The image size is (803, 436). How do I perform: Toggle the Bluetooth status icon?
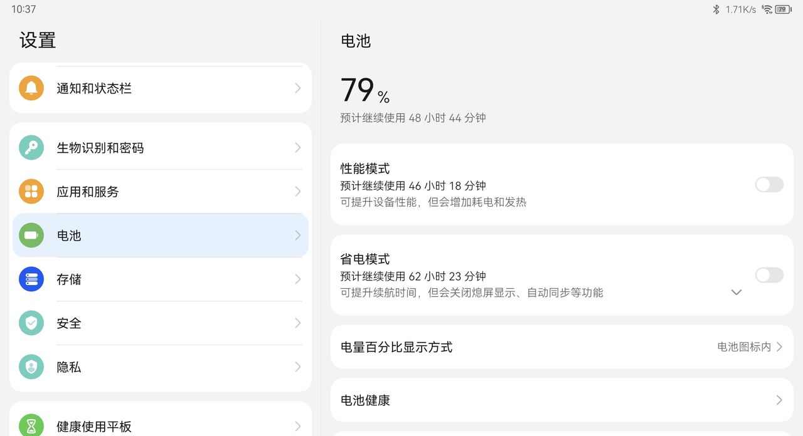click(716, 9)
